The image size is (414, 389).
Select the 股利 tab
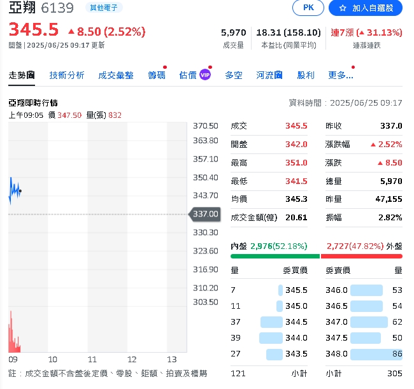(x=306, y=75)
